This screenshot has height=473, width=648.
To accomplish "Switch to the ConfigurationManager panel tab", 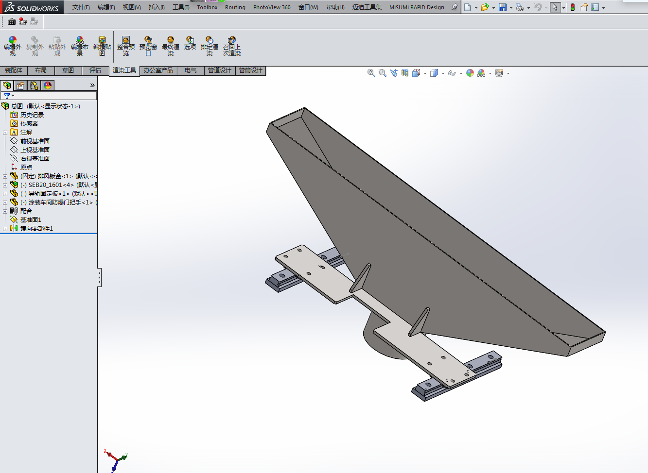I will (x=34, y=85).
